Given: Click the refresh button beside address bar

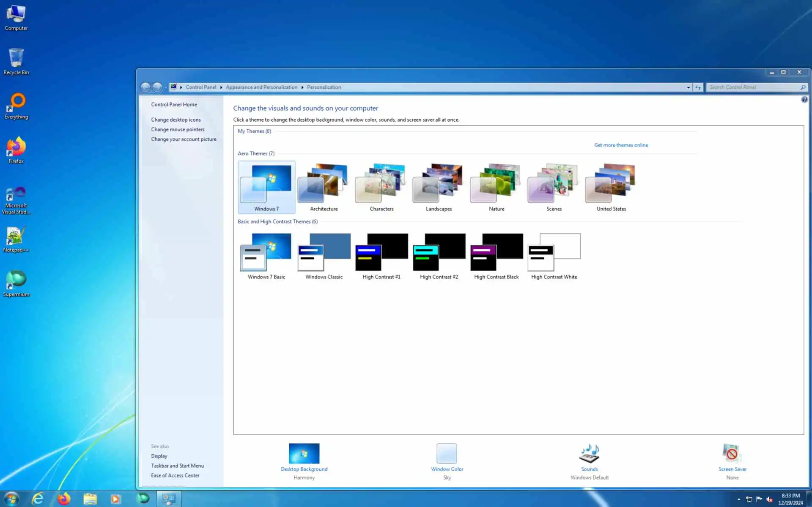Looking at the screenshot, I should (698, 87).
